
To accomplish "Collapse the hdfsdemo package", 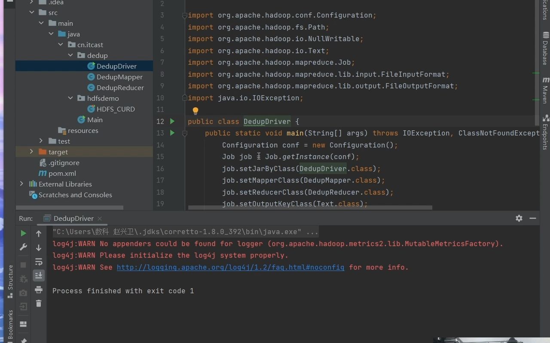I will [70, 98].
